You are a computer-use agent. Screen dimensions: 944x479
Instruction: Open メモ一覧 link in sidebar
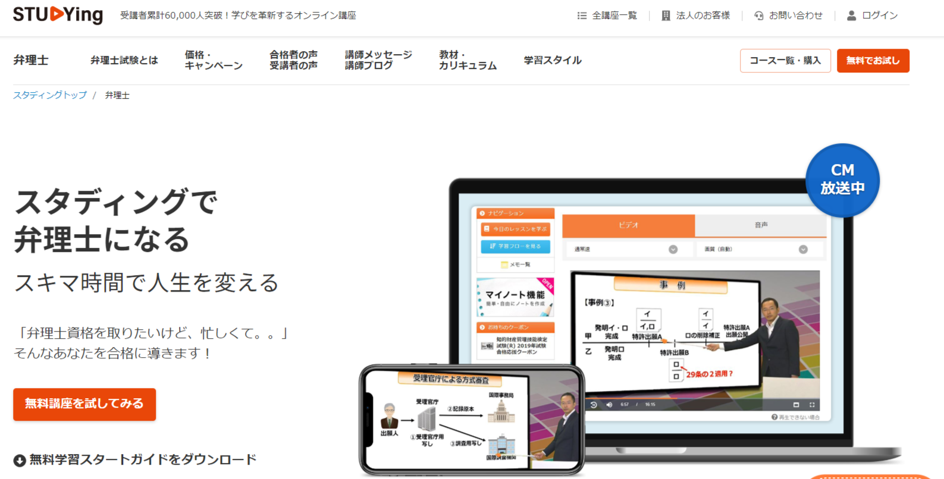516,264
